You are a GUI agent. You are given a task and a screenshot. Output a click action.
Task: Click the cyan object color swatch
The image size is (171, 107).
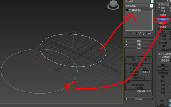tap(152, 1)
